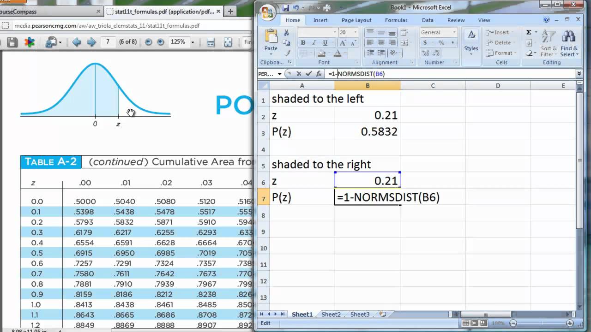
Task: Copy selection in Excel Clipboard group
Action: tap(286, 43)
